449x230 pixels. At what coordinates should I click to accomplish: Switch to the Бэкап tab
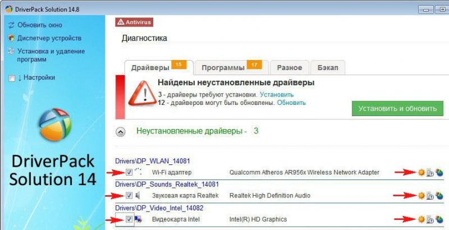[328, 67]
